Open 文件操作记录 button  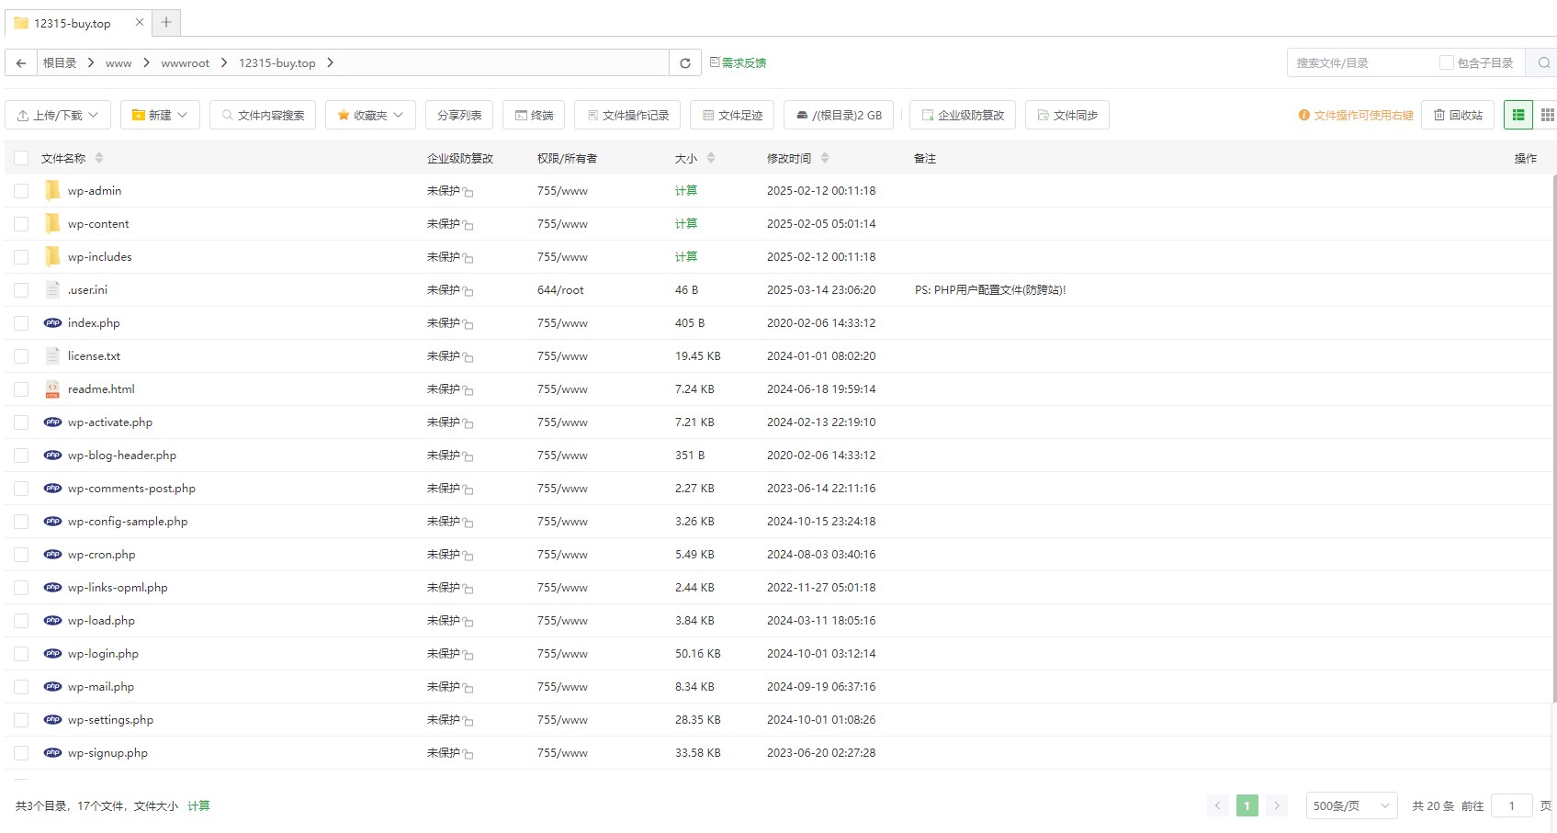tap(627, 115)
